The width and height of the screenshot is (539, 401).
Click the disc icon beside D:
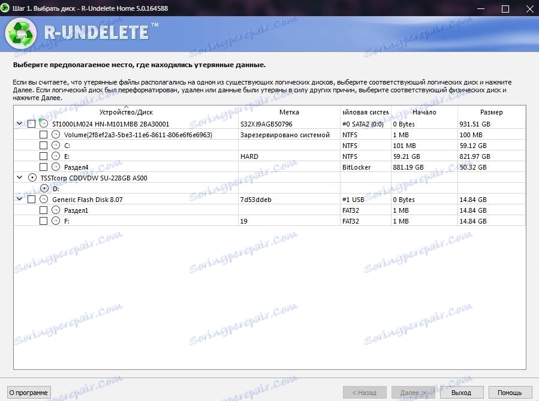44,188
